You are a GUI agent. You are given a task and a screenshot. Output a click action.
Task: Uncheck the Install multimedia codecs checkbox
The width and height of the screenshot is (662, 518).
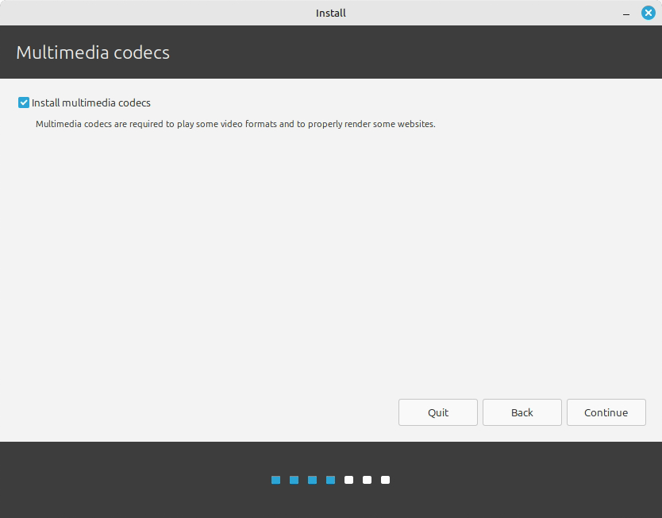coord(24,102)
